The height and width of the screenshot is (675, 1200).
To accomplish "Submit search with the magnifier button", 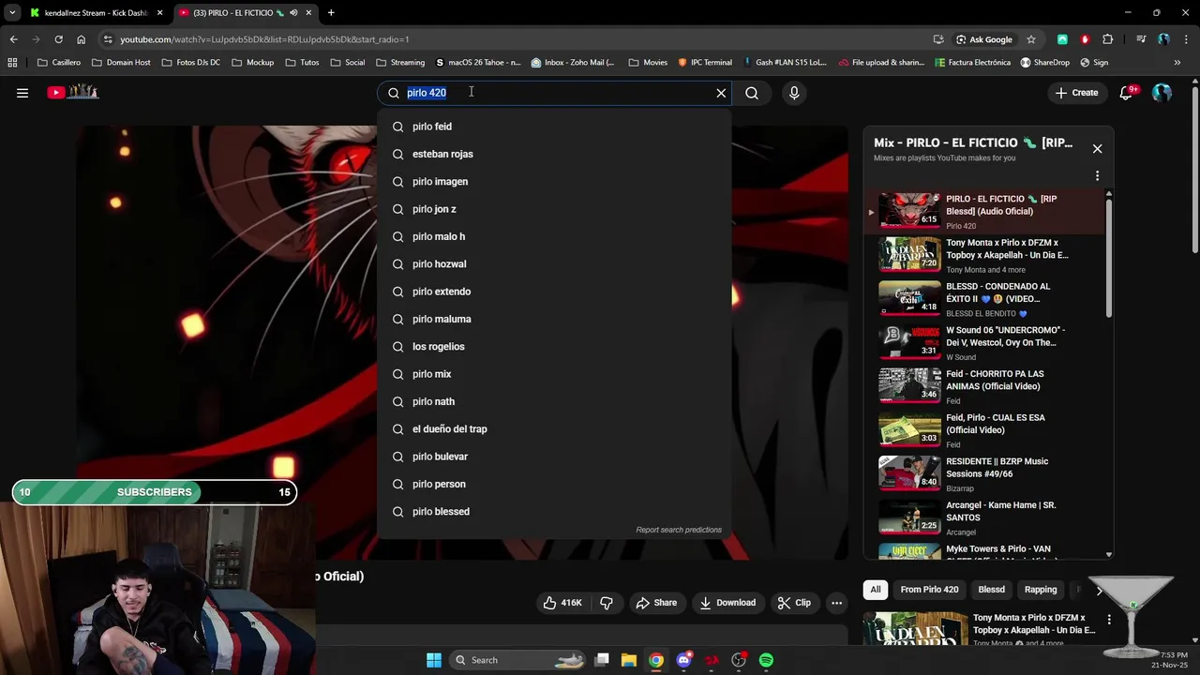I will [752, 93].
